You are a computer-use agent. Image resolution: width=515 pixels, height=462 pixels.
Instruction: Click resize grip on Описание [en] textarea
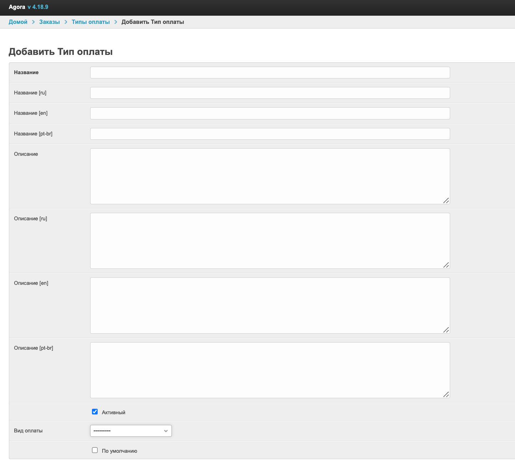[446, 330]
